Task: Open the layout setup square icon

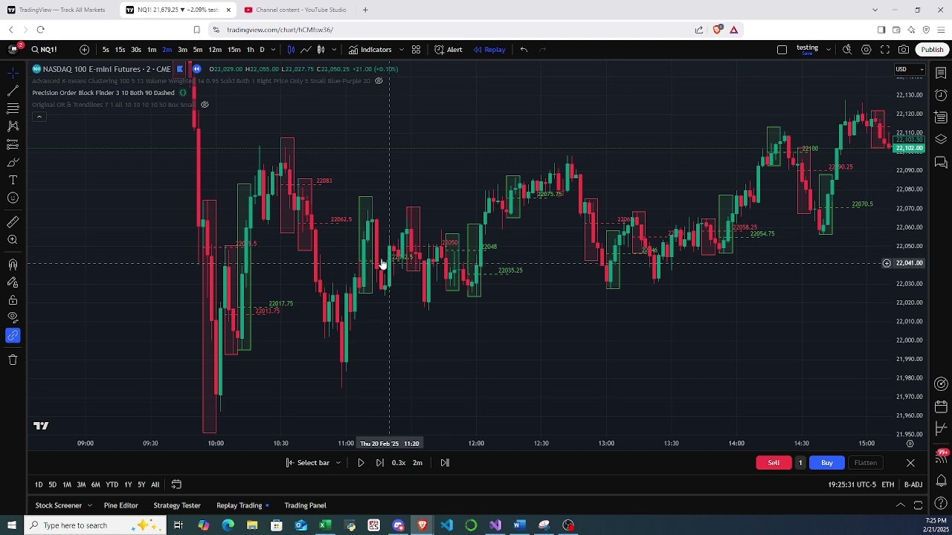Action: coord(782,50)
